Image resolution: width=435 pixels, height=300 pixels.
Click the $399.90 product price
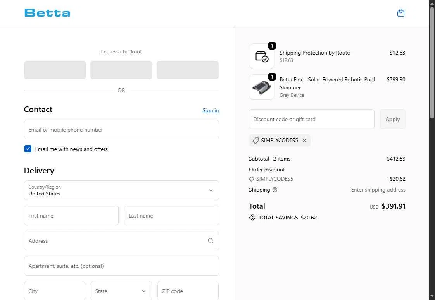tap(396, 79)
